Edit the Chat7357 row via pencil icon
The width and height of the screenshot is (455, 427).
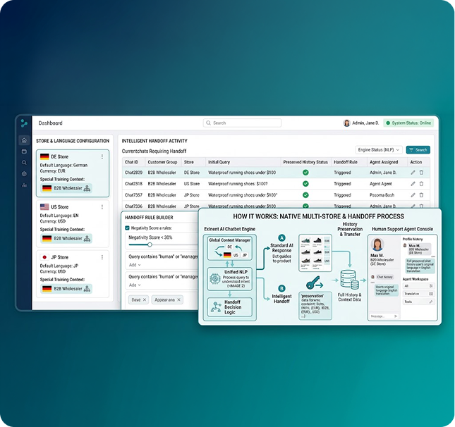coord(413,195)
